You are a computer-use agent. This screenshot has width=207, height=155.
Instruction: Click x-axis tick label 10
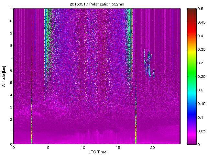(x=83, y=148)
